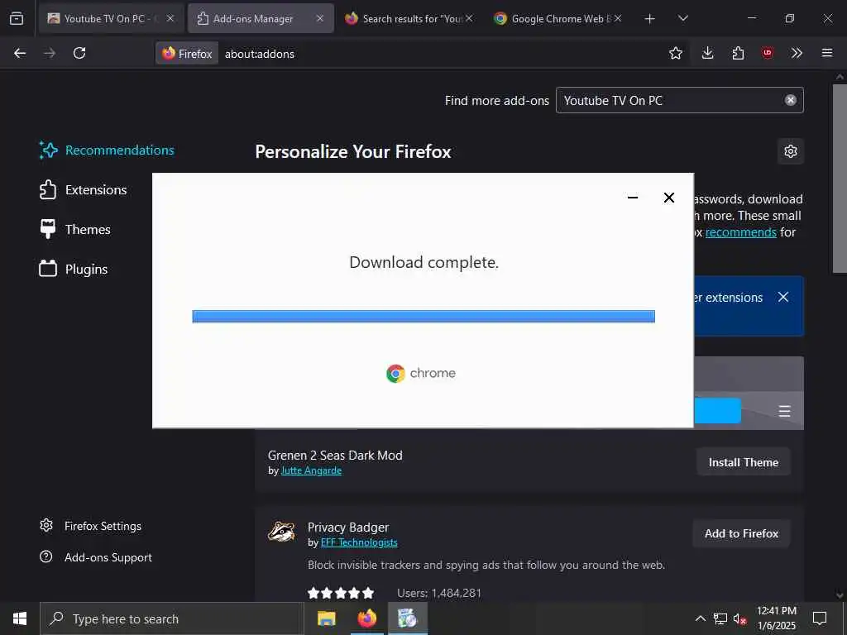Clear the add-ons search field
The height and width of the screenshot is (635, 847).
[x=790, y=100]
